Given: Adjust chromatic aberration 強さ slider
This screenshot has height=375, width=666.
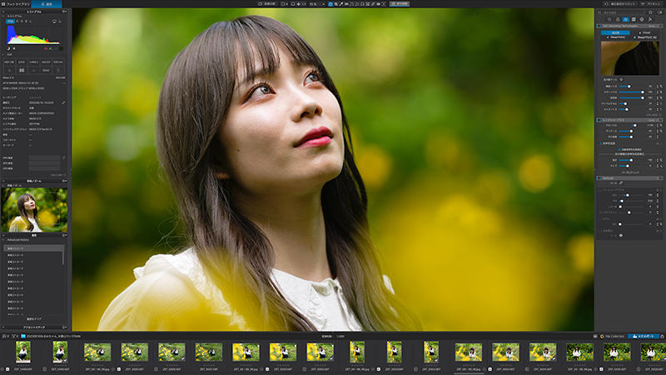Looking at the screenshot, I should 631,160.
